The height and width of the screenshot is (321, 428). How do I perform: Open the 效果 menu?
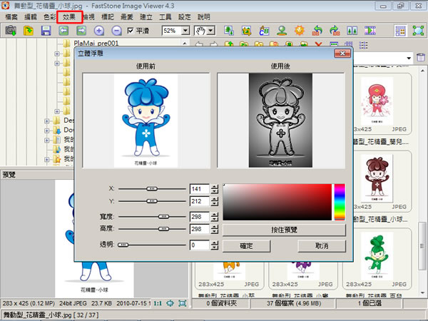69,16
